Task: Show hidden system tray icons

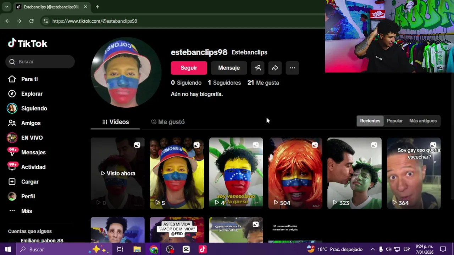Action: [x=372, y=249]
